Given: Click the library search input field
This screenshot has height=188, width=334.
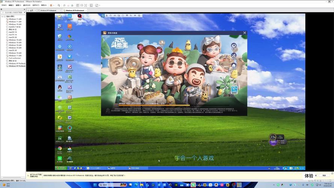Looking at the screenshot, I should coord(13,12).
